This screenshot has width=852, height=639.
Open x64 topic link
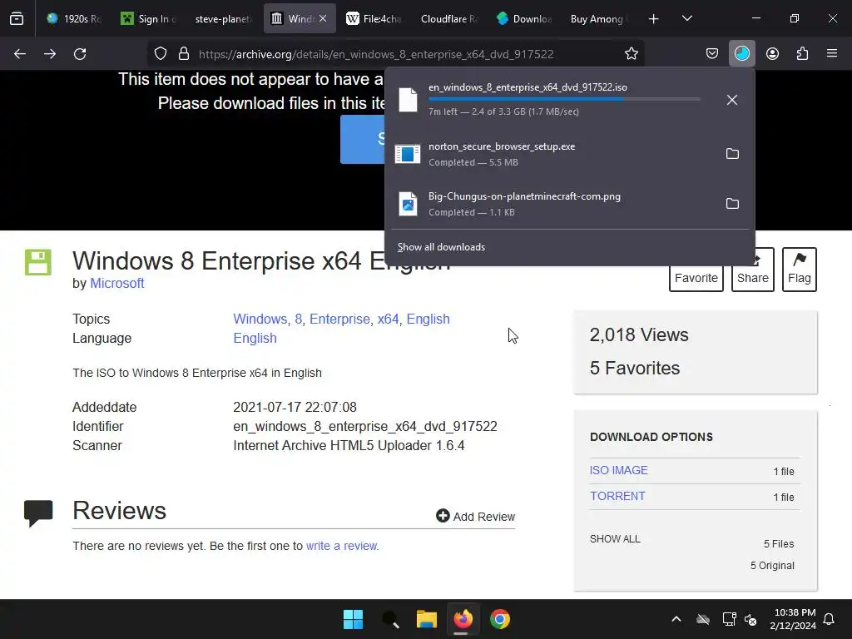388,319
